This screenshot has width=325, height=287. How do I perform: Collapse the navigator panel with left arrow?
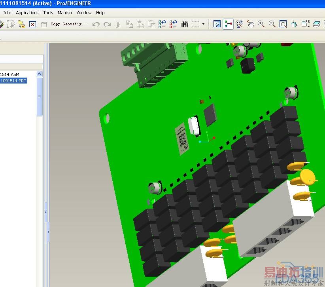pyautogui.click(x=46, y=212)
